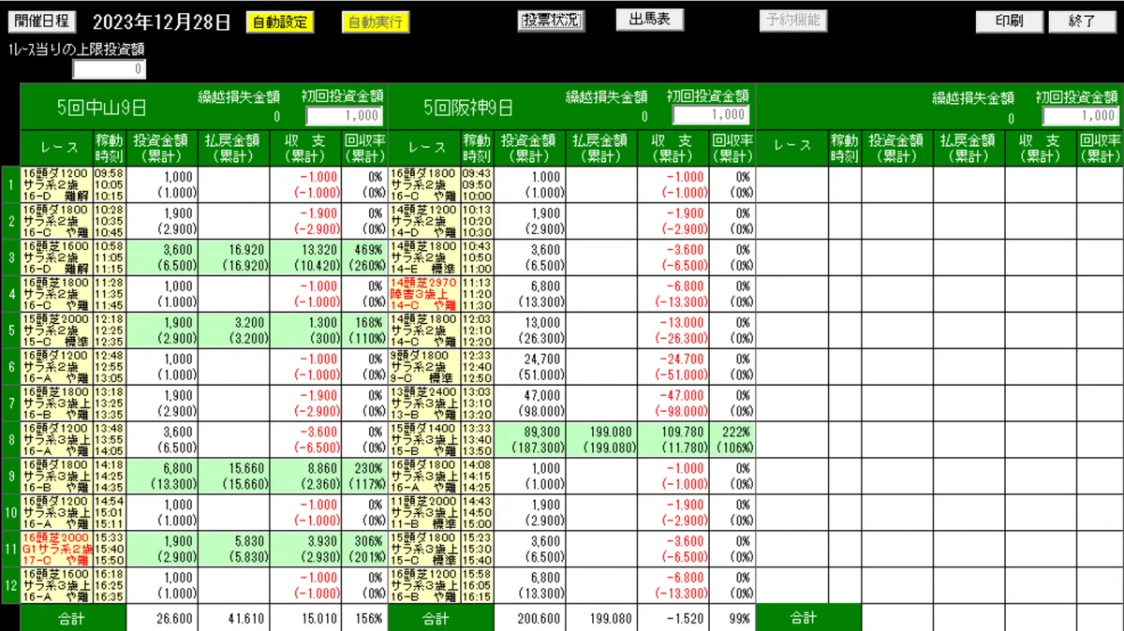Click the 15.660 payout cell in race 9
The image size is (1124, 631).
pos(234,475)
